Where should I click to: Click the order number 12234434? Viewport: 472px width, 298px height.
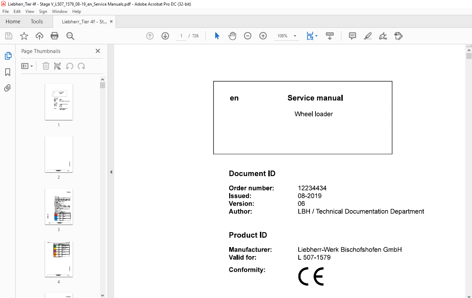tap(312, 188)
